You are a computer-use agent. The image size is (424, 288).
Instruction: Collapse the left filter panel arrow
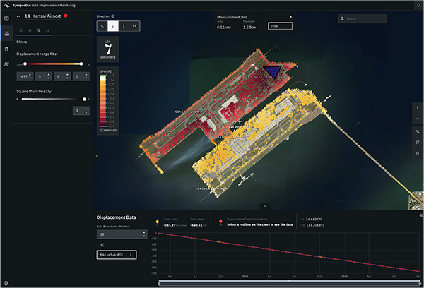(x=95, y=155)
